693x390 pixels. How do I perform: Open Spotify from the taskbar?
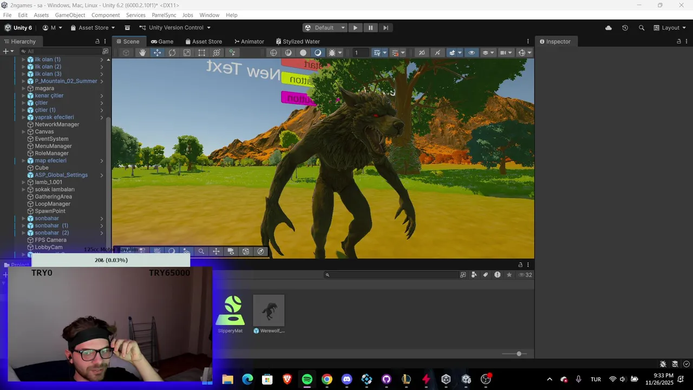[307, 379]
